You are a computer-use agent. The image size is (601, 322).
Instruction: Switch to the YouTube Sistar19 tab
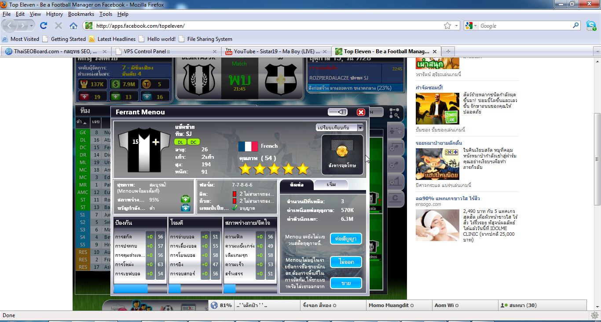pyautogui.click(x=275, y=51)
